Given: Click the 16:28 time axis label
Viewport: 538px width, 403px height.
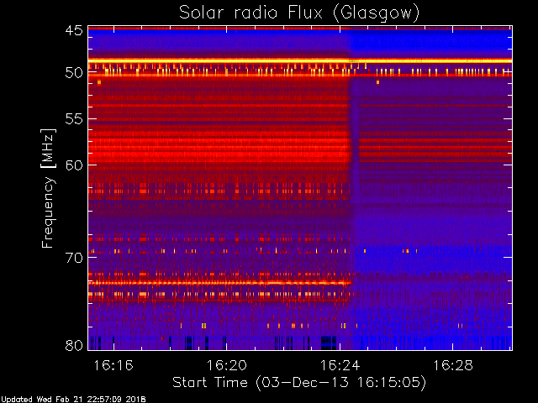Looking at the screenshot, I should pyautogui.click(x=453, y=365).
